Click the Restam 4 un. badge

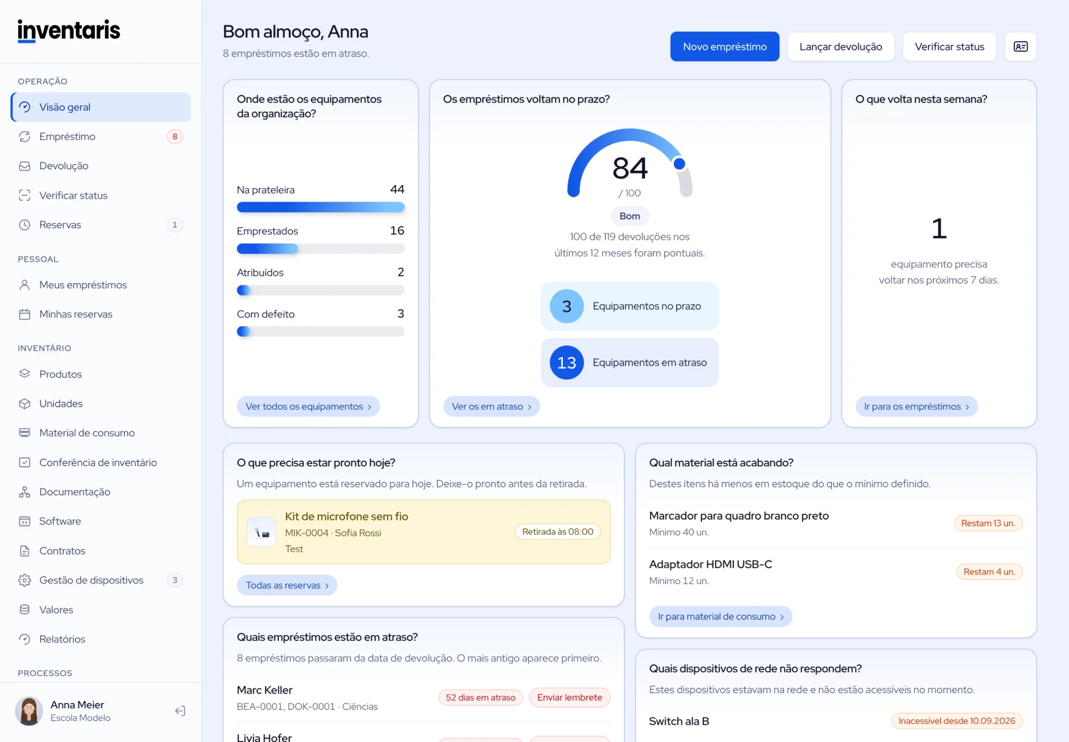click(x=989, y=572)
